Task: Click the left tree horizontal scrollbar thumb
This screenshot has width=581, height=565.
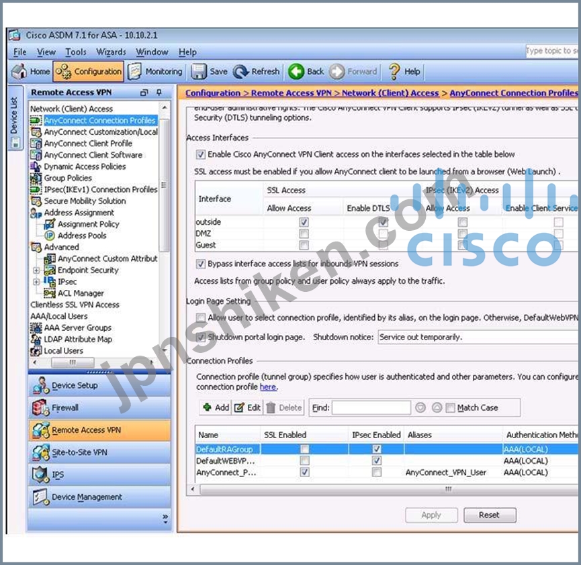Action: 73,362
